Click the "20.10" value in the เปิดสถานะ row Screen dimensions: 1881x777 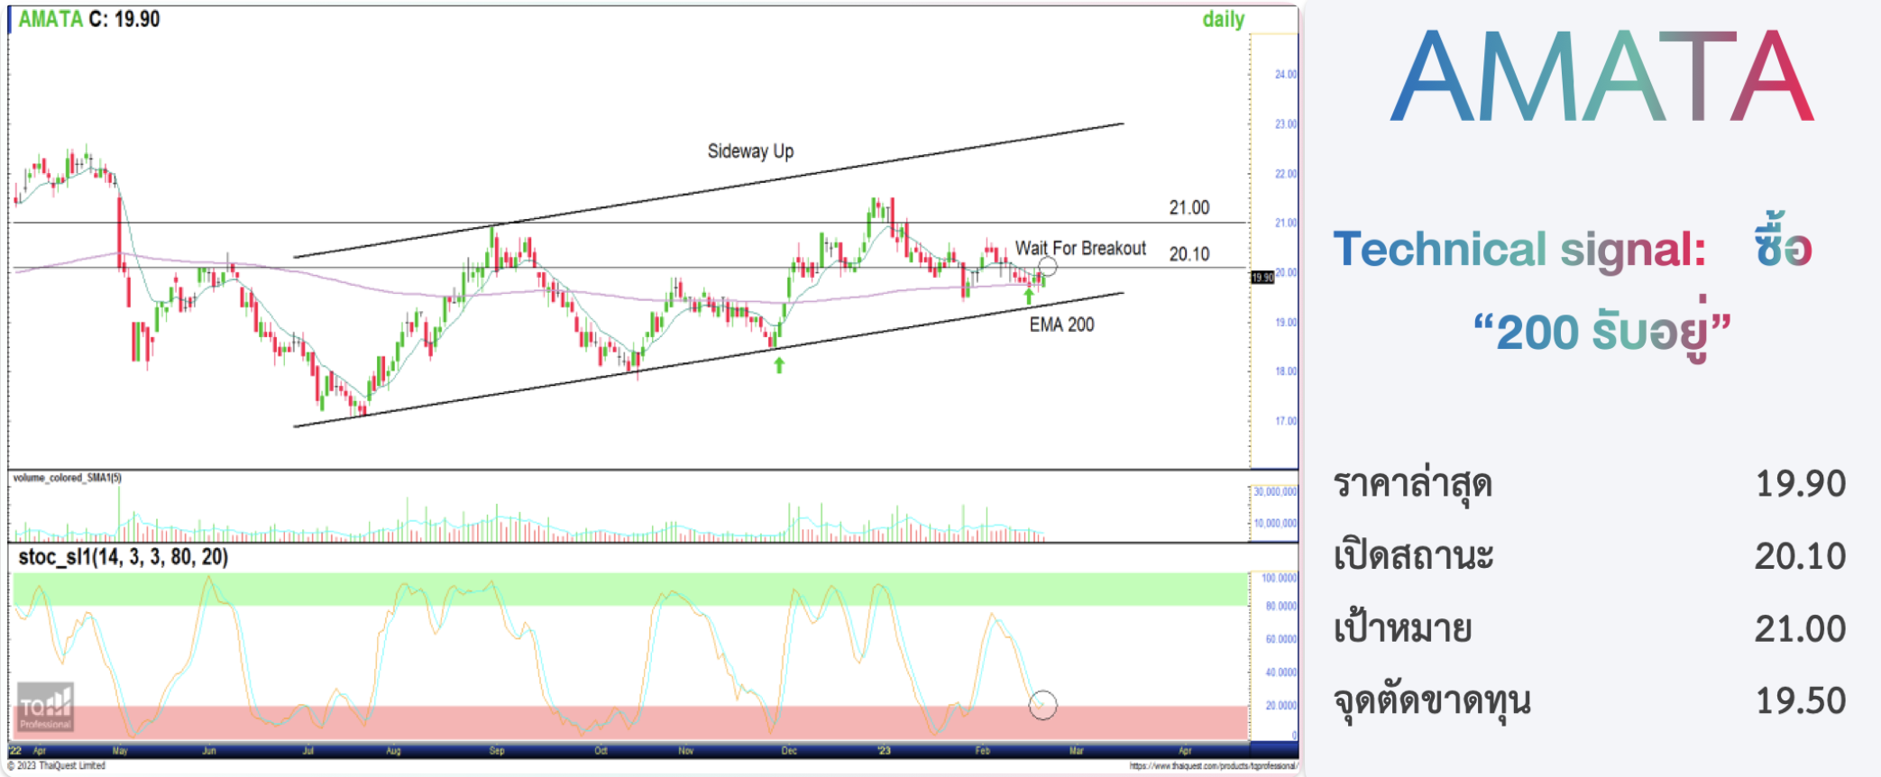coord(1801,556)
